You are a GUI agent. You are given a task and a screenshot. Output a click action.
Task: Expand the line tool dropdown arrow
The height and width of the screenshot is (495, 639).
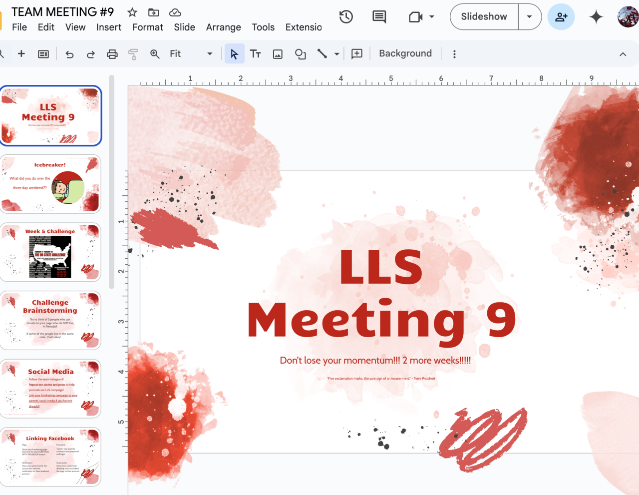(x=337, y=54)
